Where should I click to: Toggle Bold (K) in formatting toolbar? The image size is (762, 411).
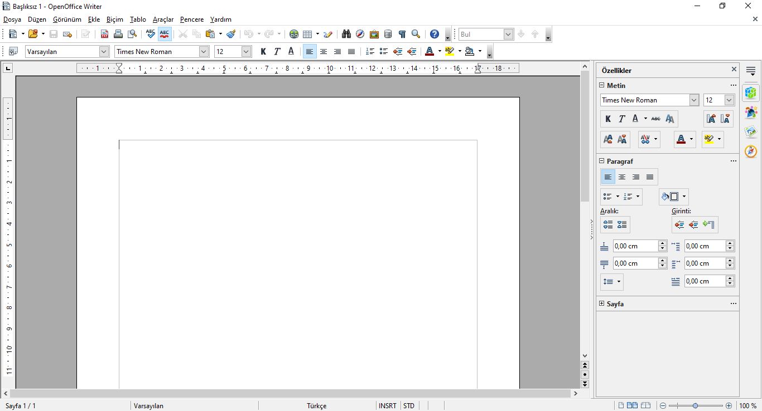tap(263, 51)
